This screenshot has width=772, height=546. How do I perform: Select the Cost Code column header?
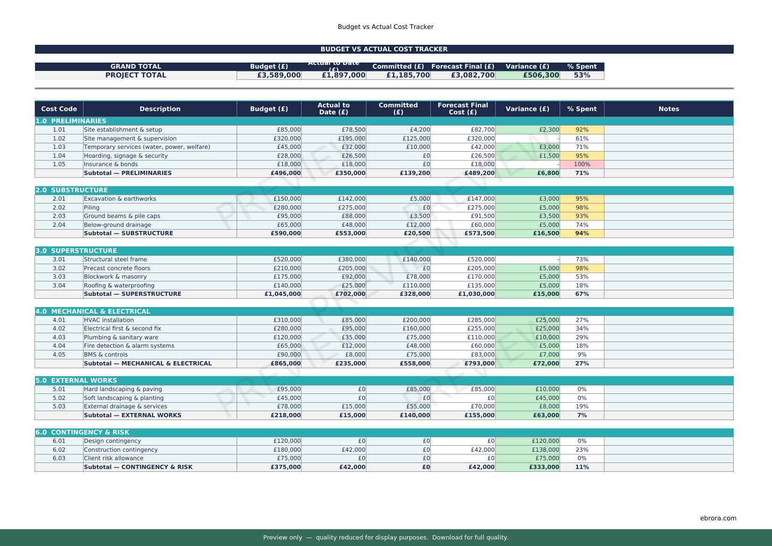(59, 109)
